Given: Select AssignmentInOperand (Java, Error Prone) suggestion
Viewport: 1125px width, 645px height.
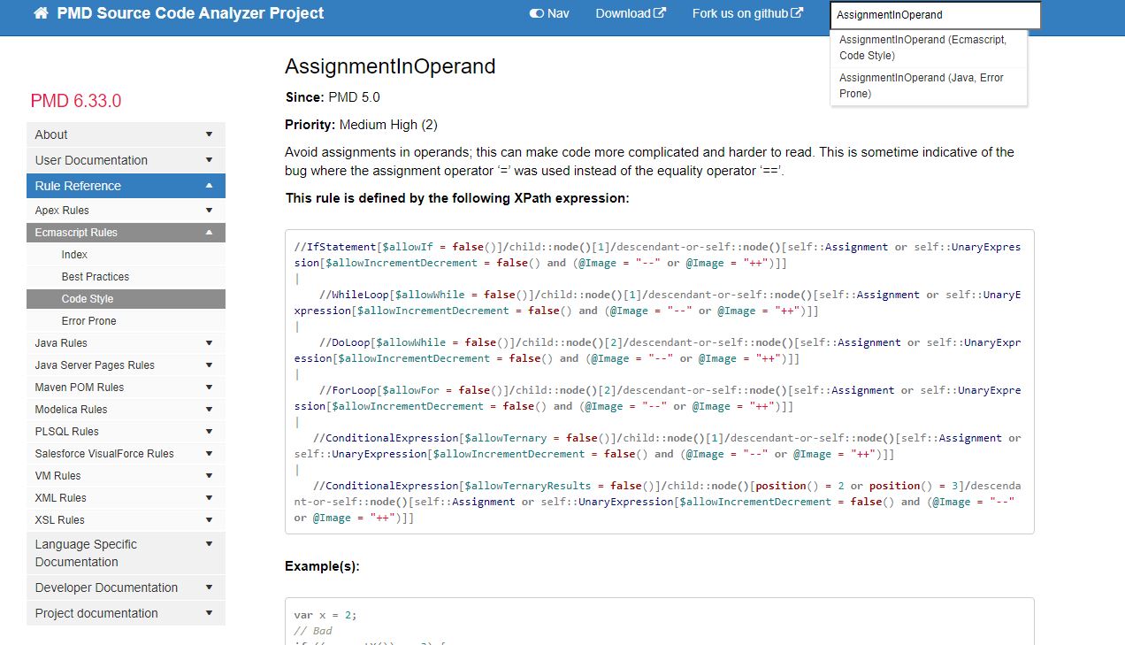Looking at the screenshot, I should click(929, 86).
